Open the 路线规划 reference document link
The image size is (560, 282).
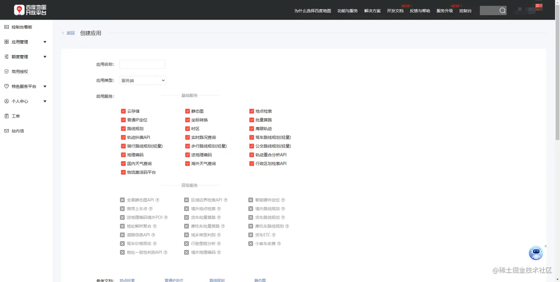tap(217, 280)
